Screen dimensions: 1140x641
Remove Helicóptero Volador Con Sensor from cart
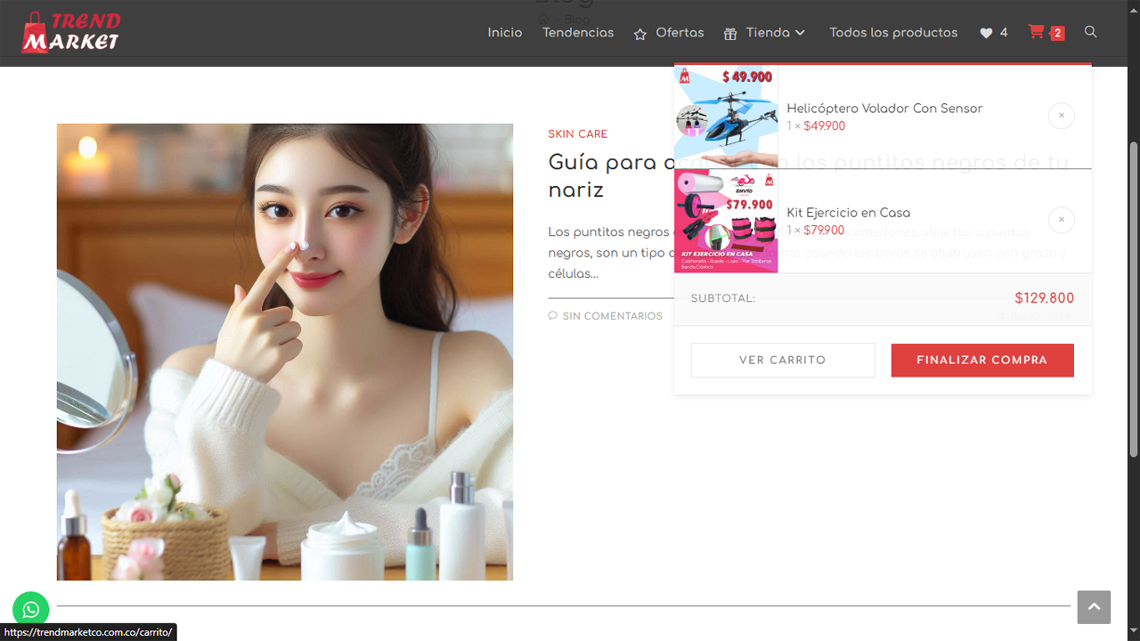point(1061,116)
